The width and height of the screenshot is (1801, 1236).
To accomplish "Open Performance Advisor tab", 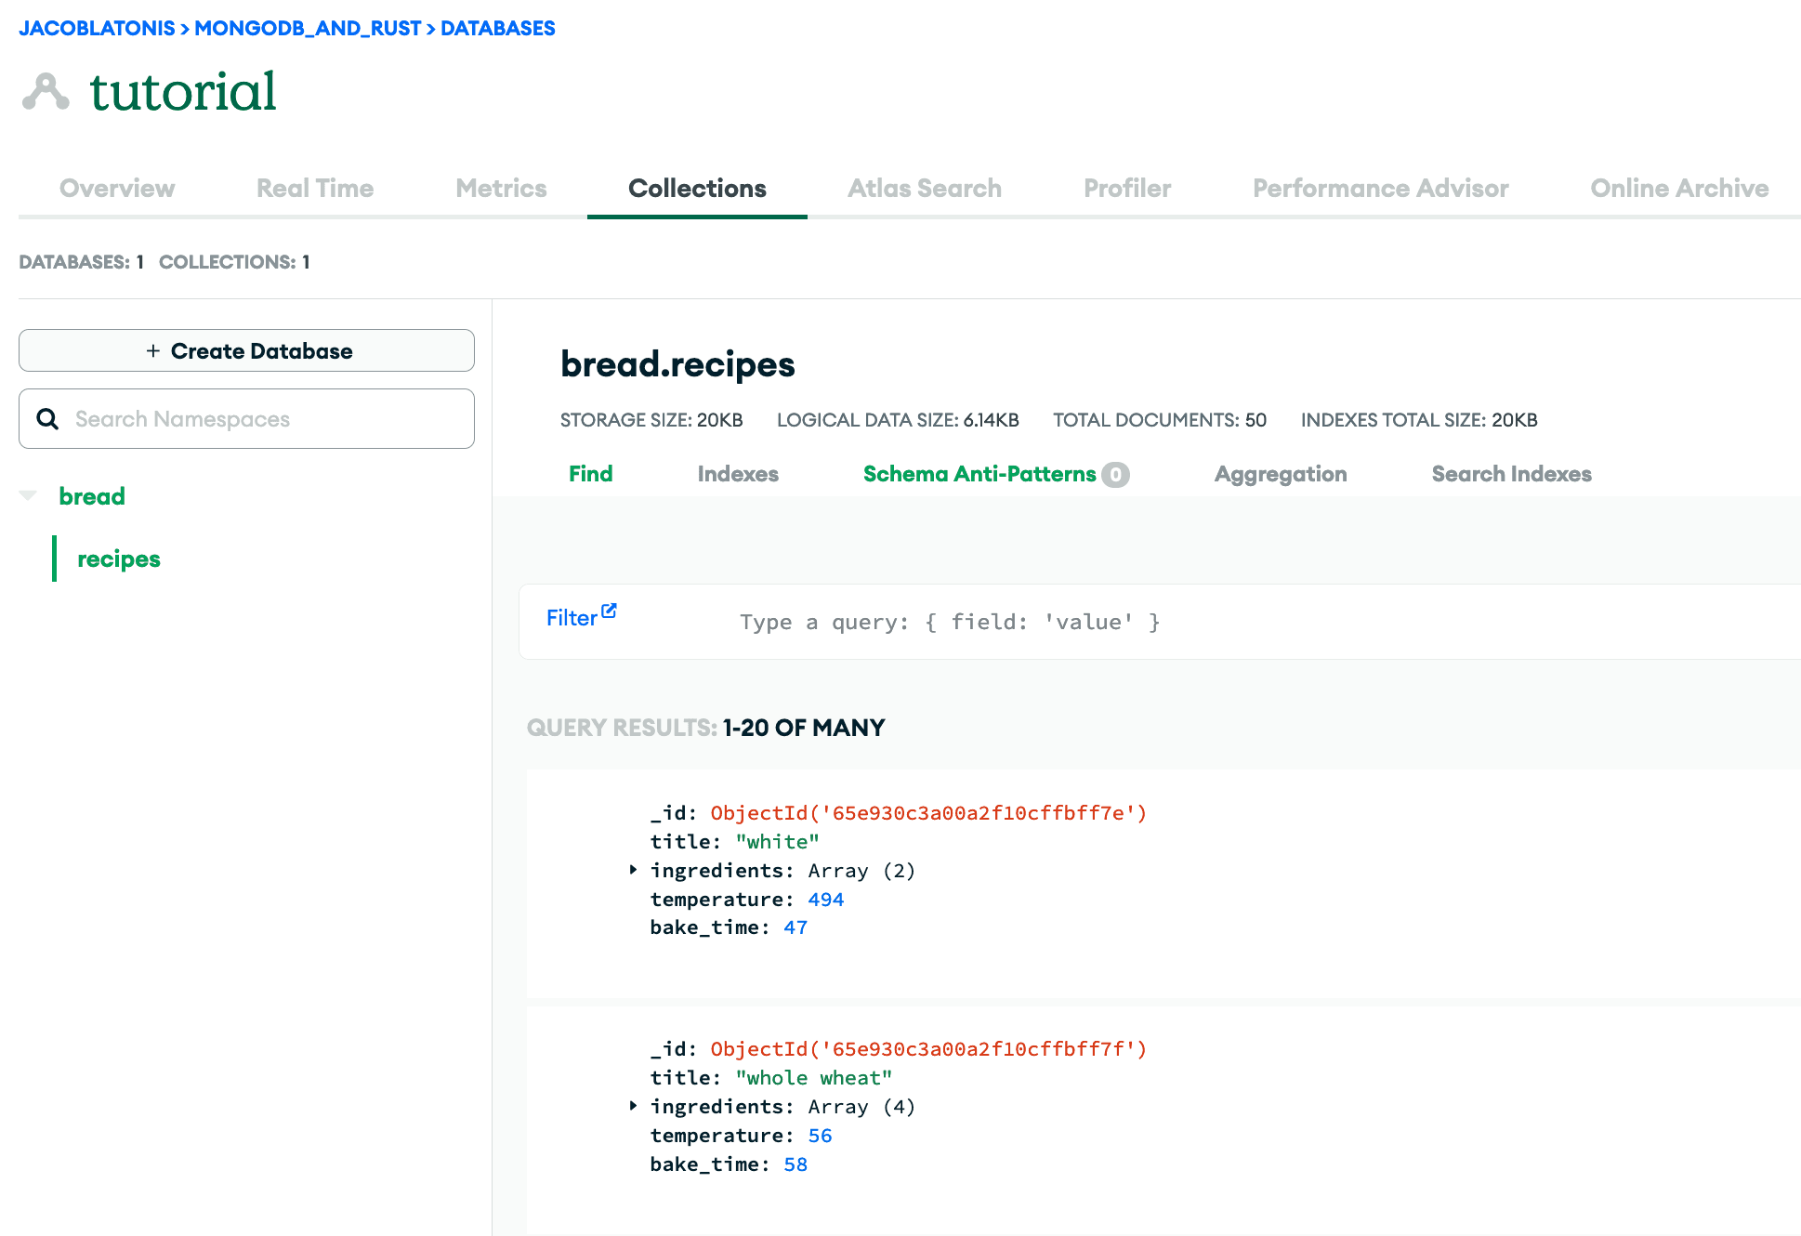I will click(1380, 189).
